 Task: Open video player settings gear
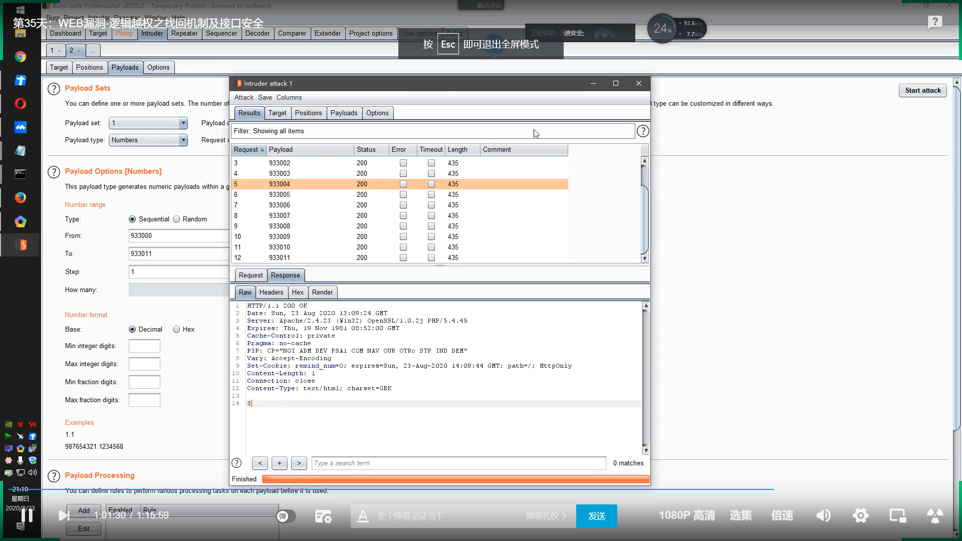(x=860, y=515)
